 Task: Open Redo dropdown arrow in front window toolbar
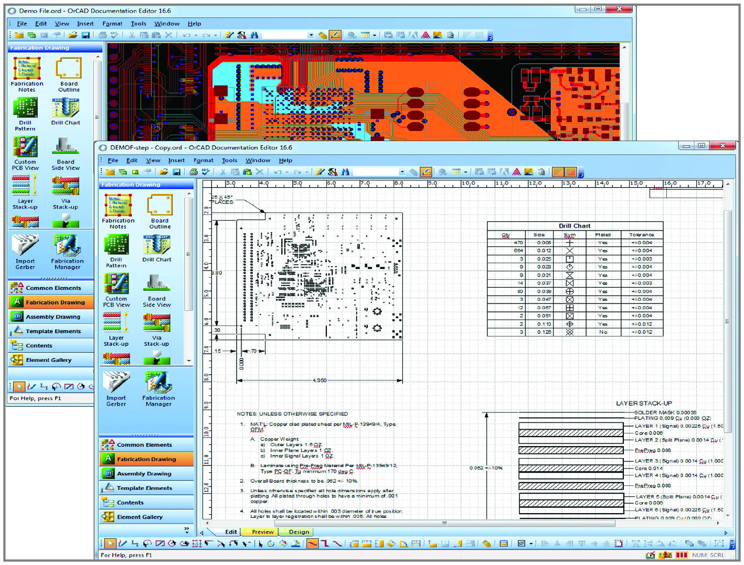click(306, 172)
